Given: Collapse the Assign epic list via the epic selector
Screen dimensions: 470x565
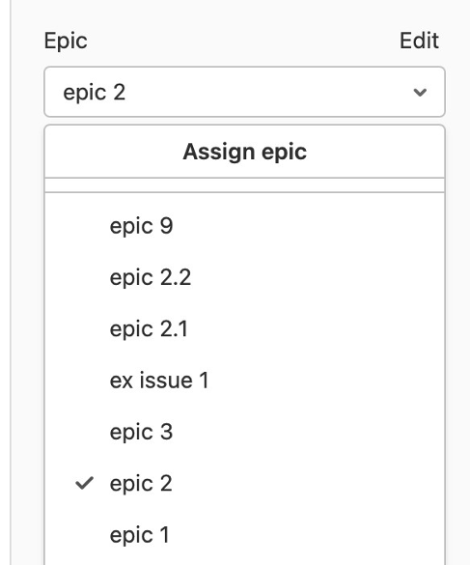Looking at the screenshot, I should (244, 92).
